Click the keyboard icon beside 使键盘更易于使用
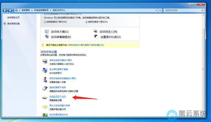211x122 pixels. 45,98
